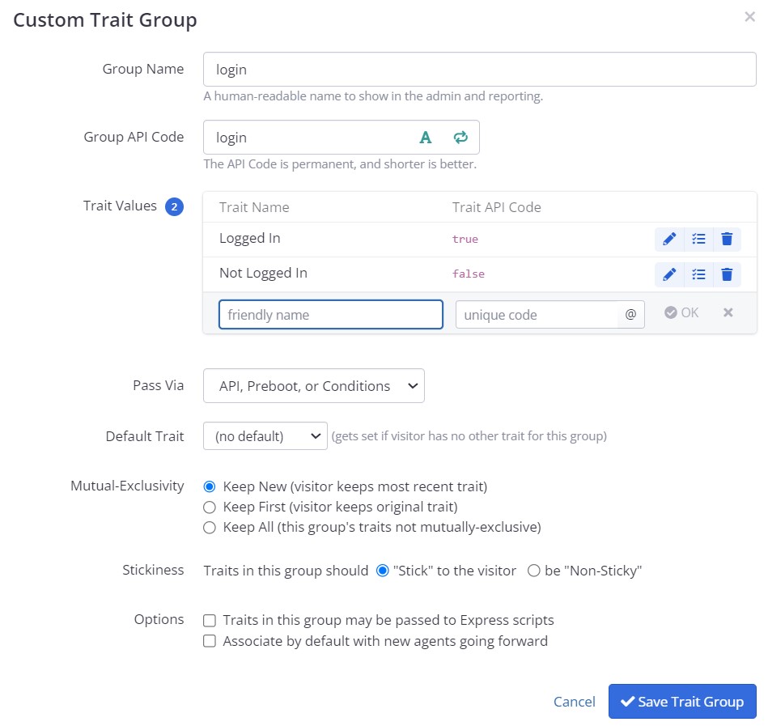The image size is (768, 726).
Task: Open list icon for Not Logged In trait
Action: pyautogui.click(x=698, y=274)
